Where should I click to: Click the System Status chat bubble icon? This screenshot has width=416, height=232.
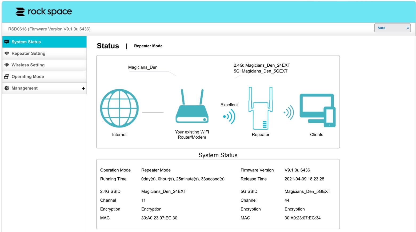(x=7, y=42)
